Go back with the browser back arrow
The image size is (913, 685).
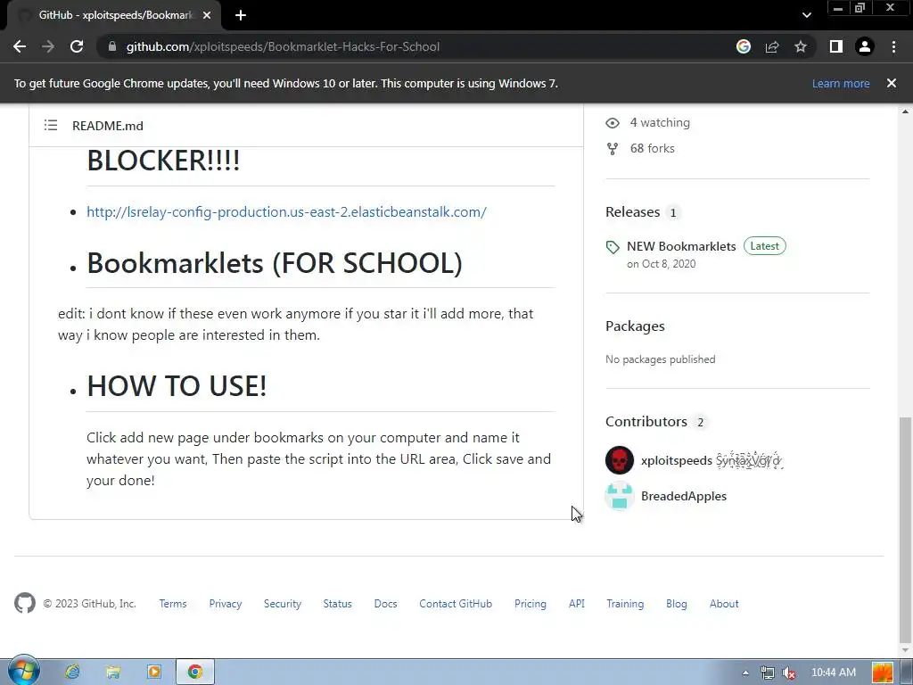point(20,46)
